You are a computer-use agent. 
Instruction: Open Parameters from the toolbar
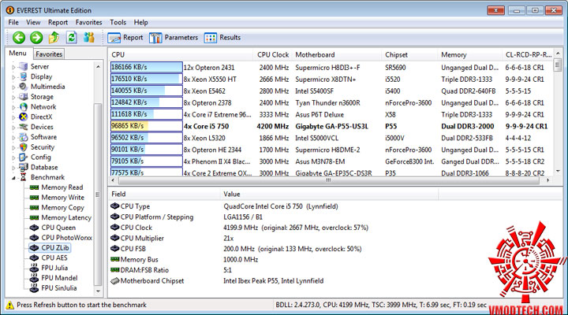pyautogui.click(x=174, y=38)
